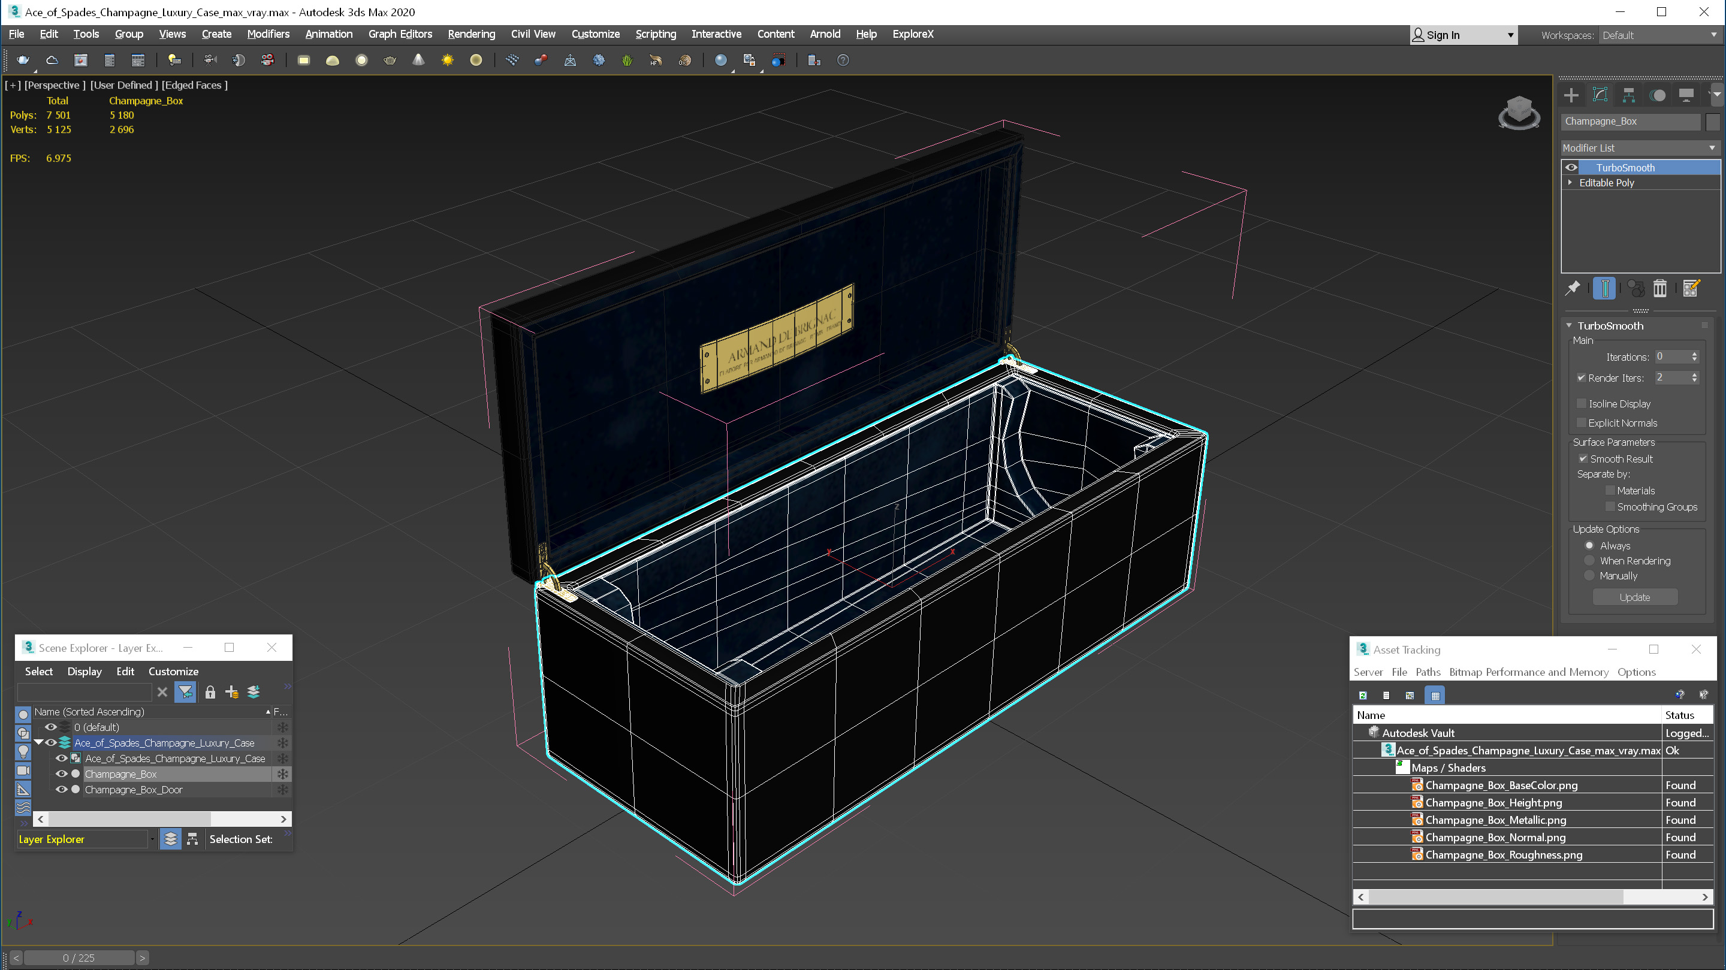Click the cloud render icon

(x=52, y=61)
